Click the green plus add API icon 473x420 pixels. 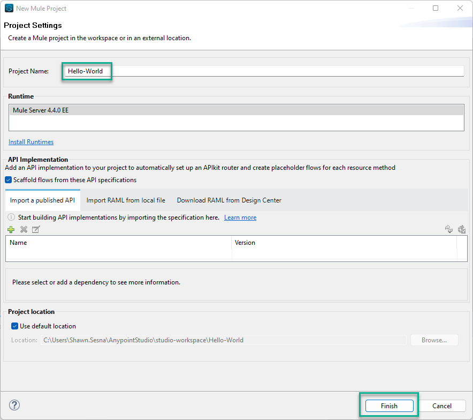click(11, 229)
